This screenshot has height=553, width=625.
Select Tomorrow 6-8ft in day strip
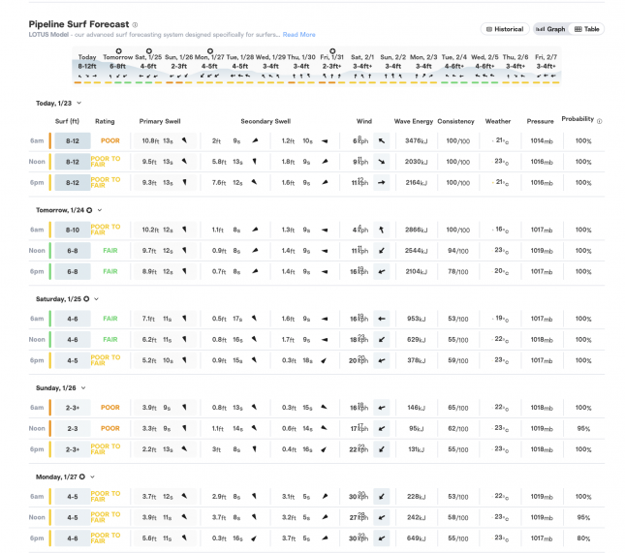pos(118,66)
